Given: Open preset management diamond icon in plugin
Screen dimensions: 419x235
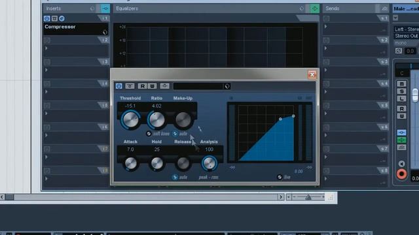Looking at the screenshot, I should coord(227,86).
